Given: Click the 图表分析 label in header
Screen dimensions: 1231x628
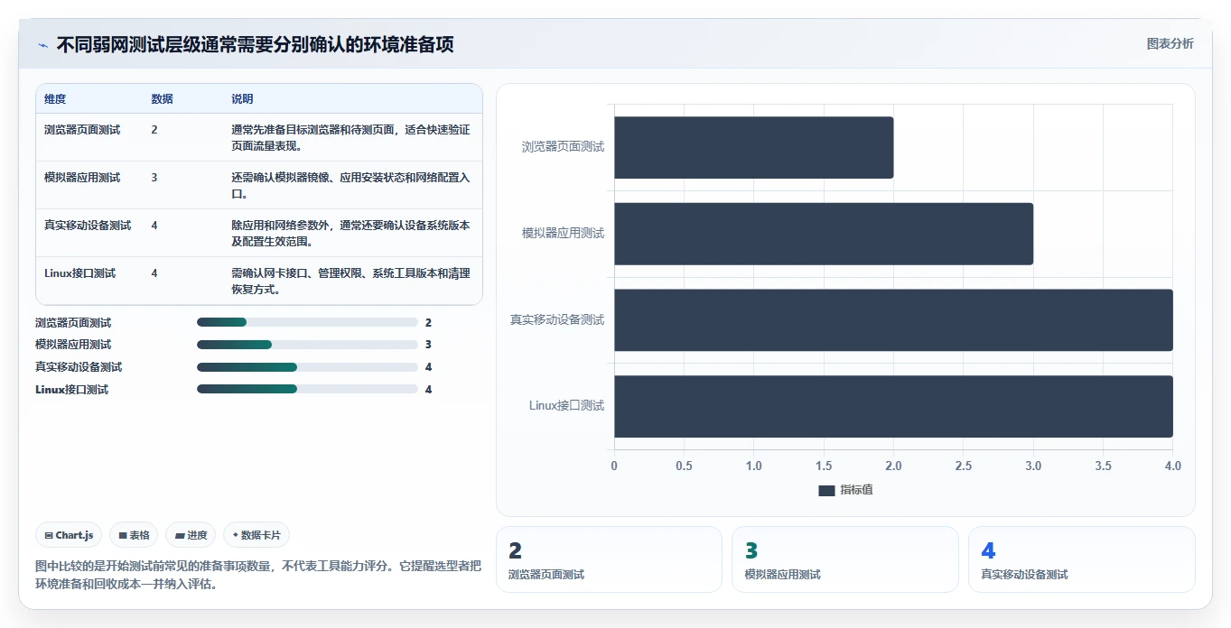Looking at the screenshot, I should click(1170, 44).
